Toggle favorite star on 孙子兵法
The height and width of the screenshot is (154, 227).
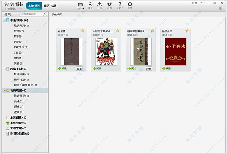click(187, 31)
